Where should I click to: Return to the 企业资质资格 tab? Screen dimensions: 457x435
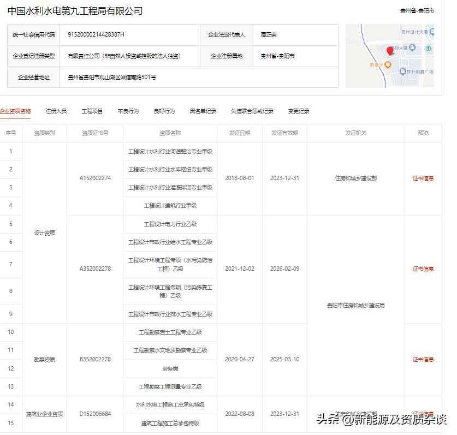click(17, 110)
